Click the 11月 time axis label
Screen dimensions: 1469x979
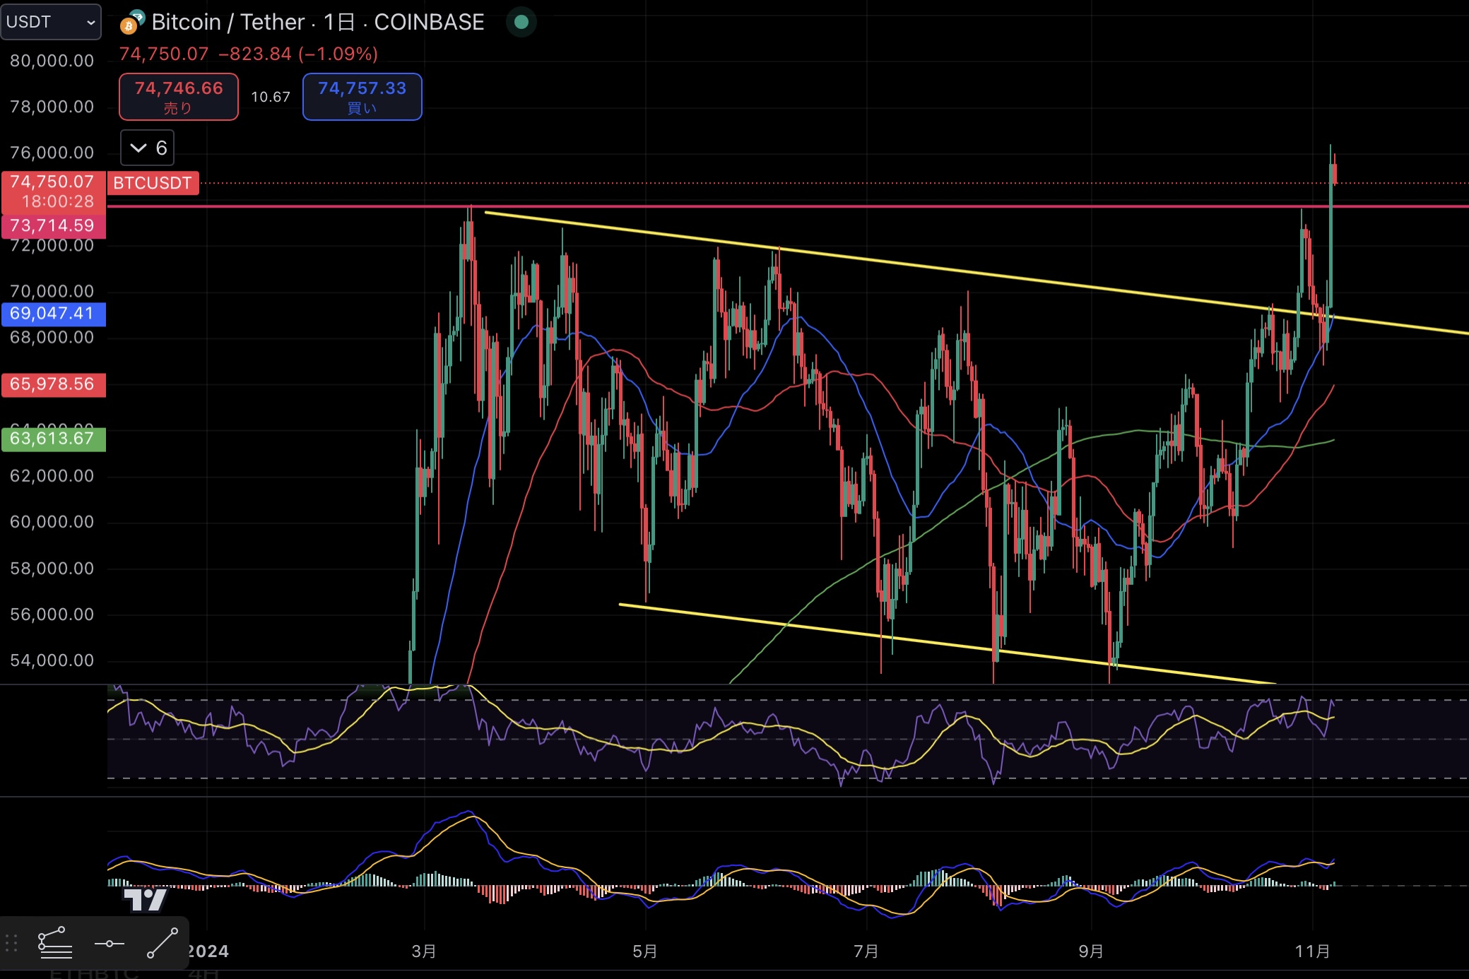pyautogui.click(x=1313, y=951)
